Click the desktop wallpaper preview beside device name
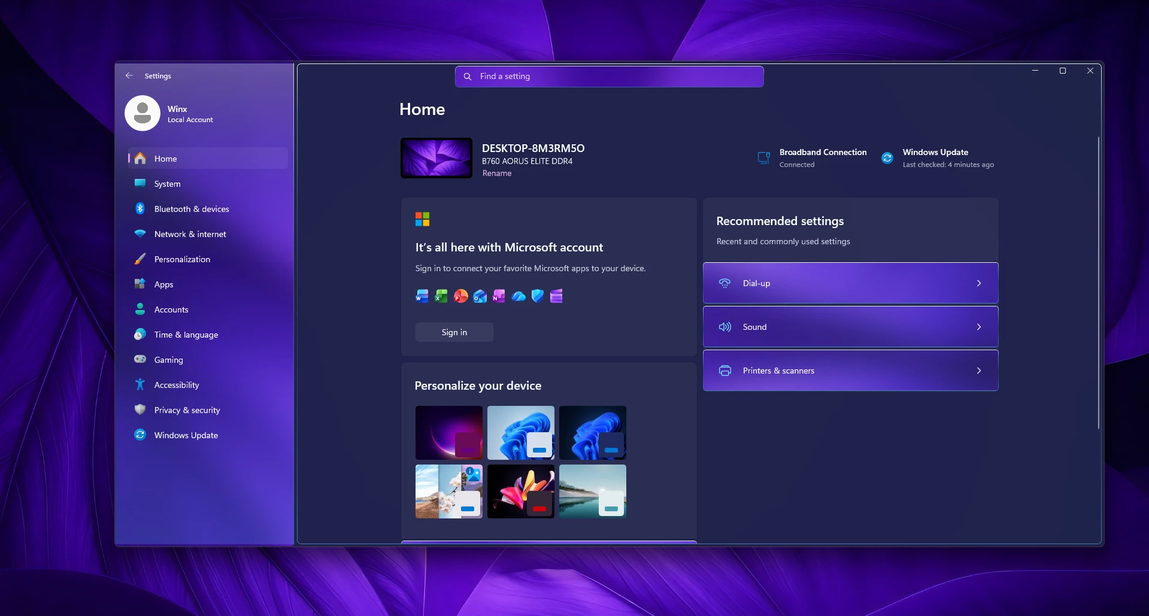This screenshot has width=1149, height=616. (436, 158)
